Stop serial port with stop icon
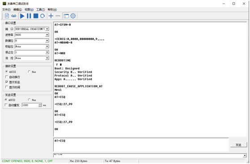Viewport: 250px width, 164px height. click(x=36, y=16)
